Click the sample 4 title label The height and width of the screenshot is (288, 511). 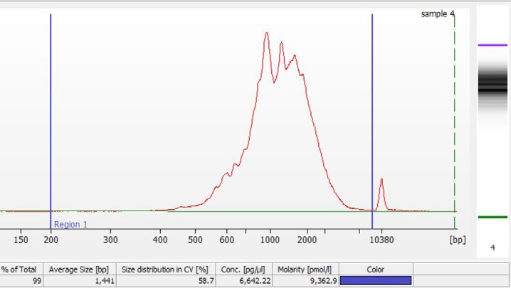(437, 14)
